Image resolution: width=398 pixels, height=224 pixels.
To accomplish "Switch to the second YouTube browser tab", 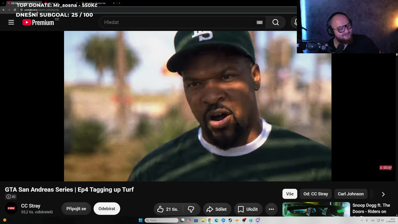I will (61, 3).
